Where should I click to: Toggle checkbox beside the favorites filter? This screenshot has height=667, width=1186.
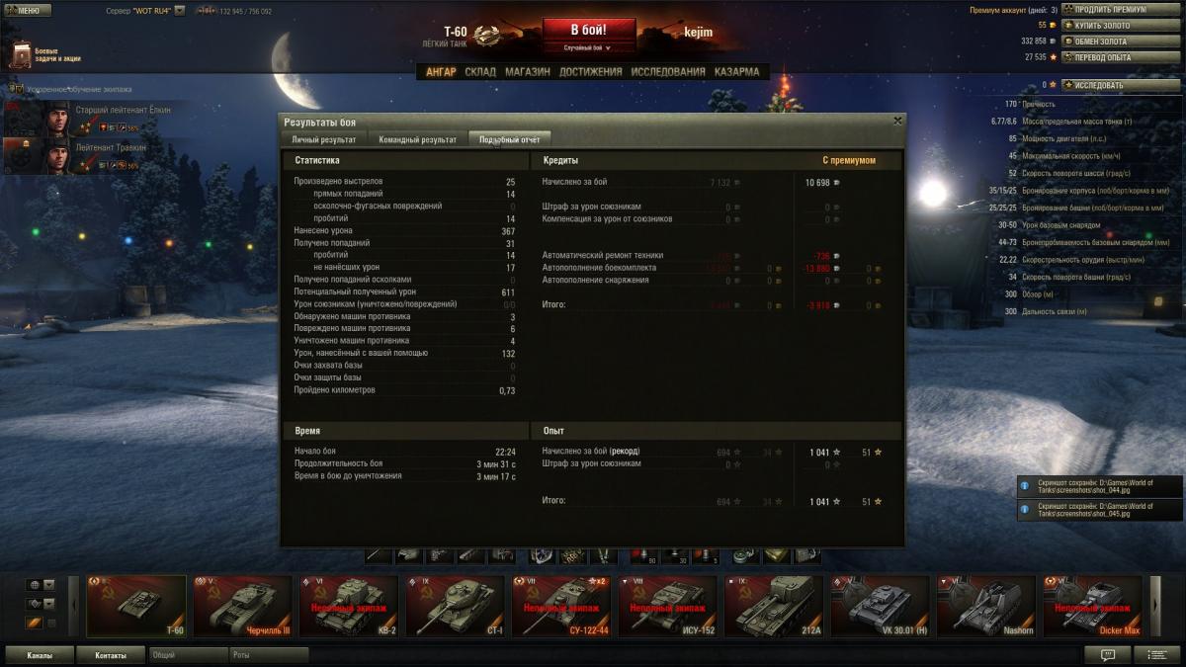coord(51,623)
